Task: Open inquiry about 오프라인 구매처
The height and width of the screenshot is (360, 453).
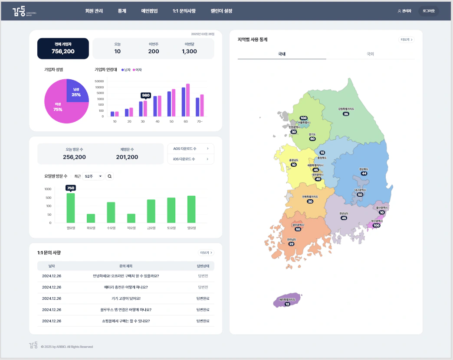Action: coord(126,276)
